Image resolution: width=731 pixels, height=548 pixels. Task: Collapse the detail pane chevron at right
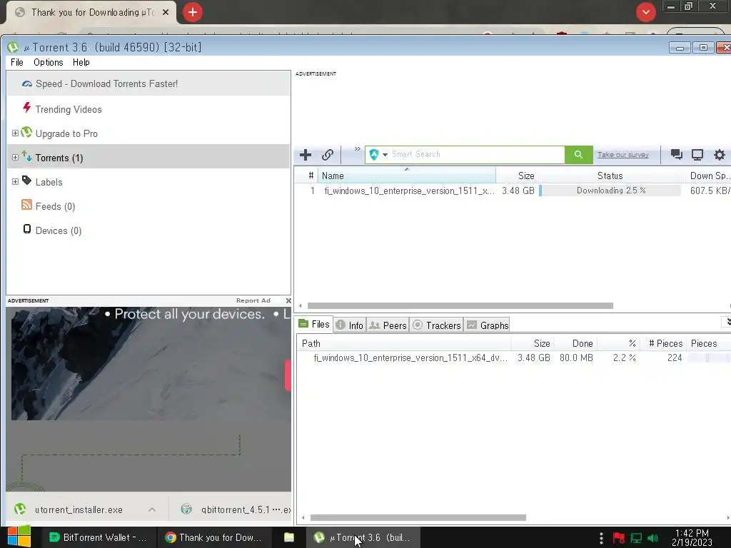click(727, 322)
